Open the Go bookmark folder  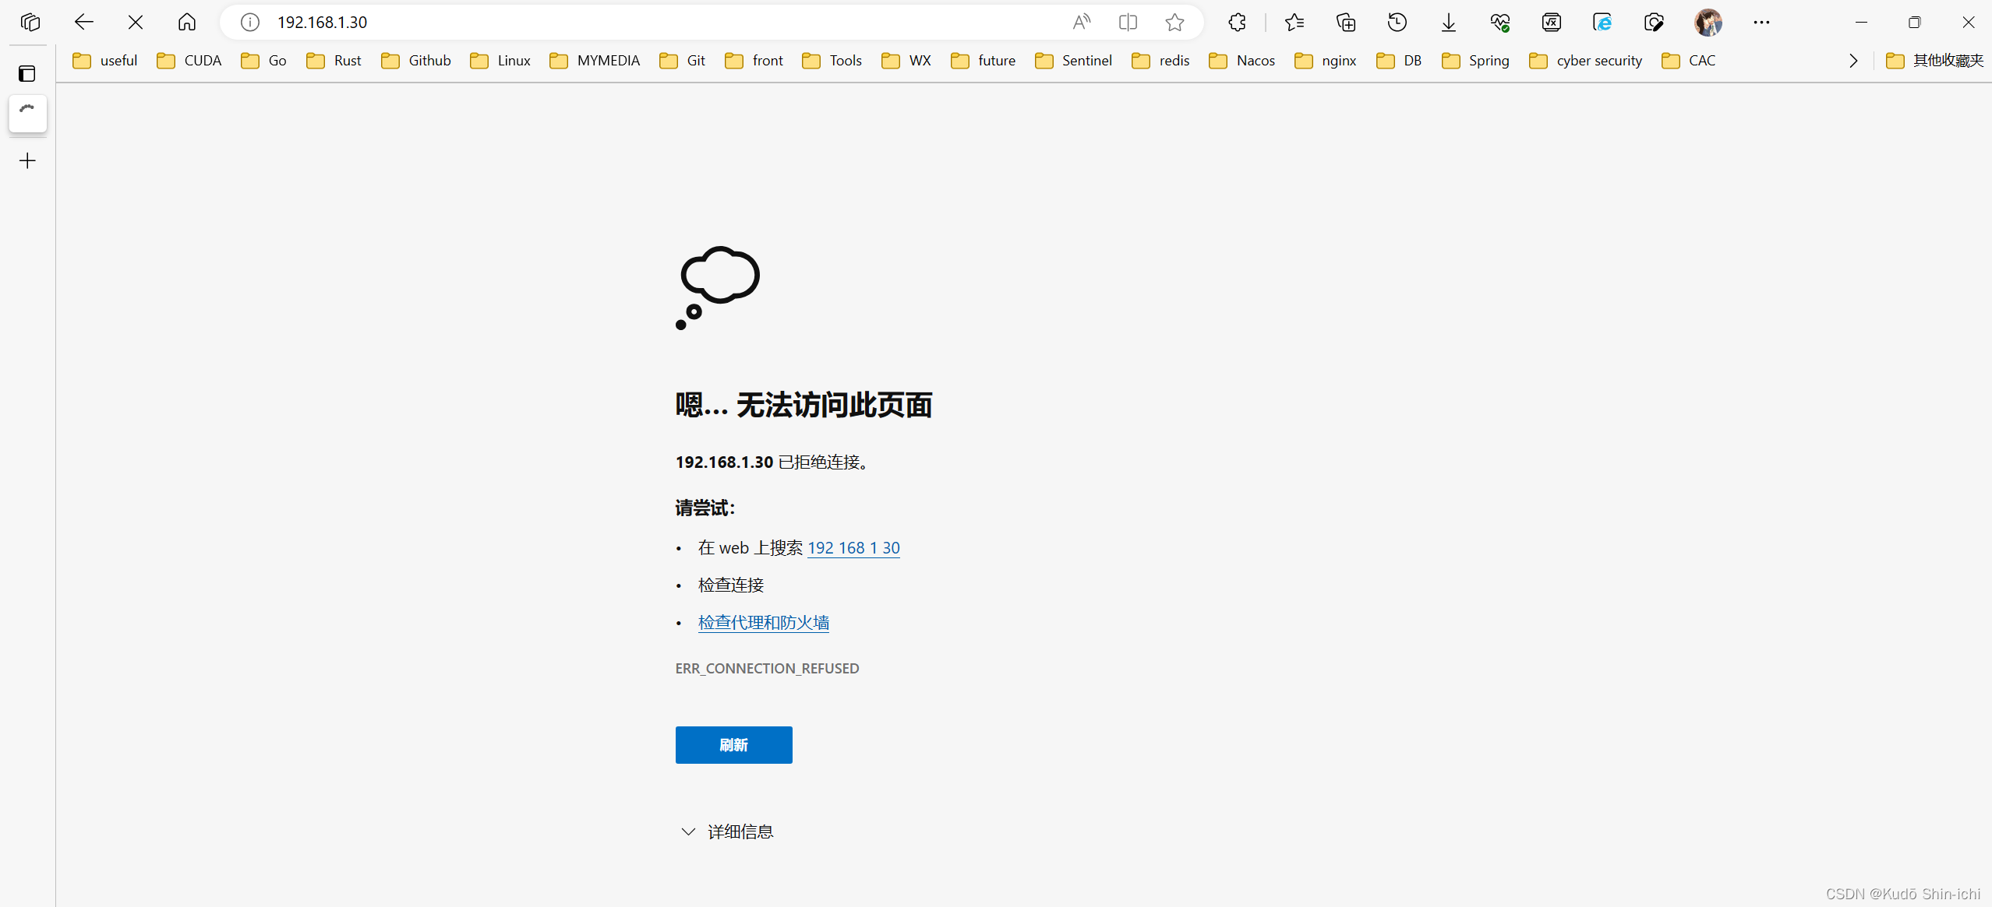point(264,61)
